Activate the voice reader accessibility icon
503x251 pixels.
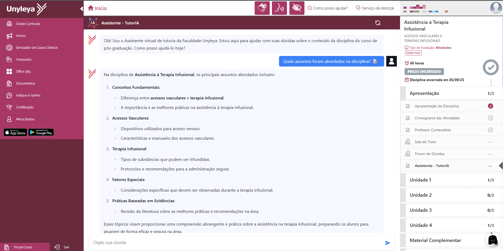pyautogui.click(x=279, y=8)
